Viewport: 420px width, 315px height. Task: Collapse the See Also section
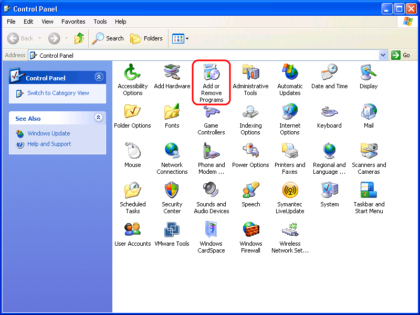point(99,117)
